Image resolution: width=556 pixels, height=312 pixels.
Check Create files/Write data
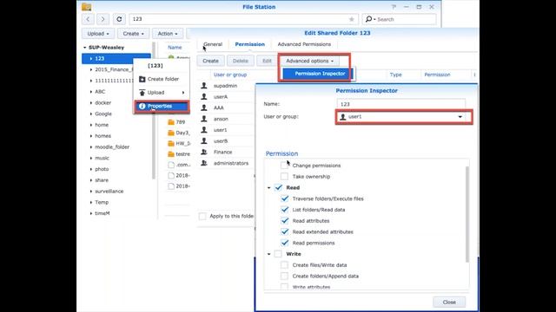click(284, 265)
